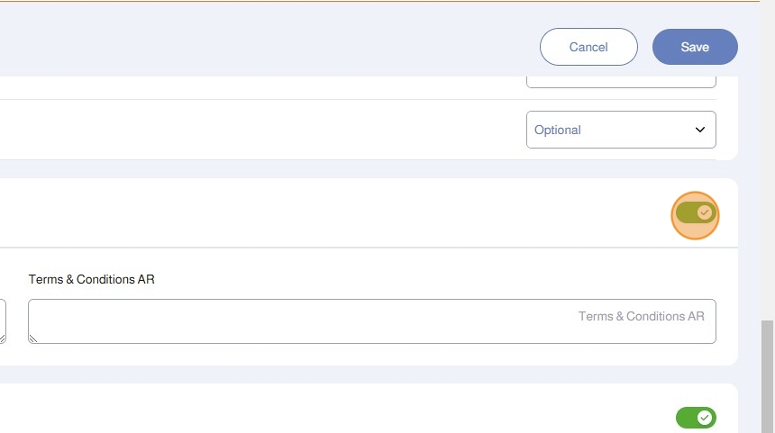Click the placeholder text inside the AR textarea

[641, 316]
